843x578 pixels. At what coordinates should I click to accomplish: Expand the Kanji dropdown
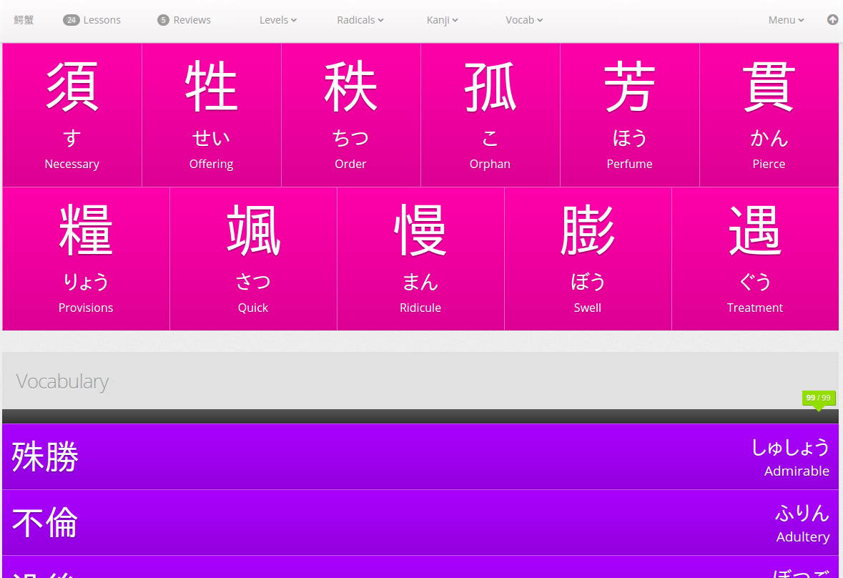point(442,20)
